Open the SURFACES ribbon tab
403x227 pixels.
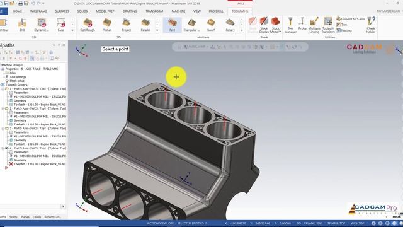tap(62, 11)
